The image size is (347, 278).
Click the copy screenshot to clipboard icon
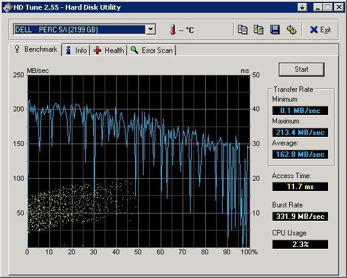pos(259,30)
